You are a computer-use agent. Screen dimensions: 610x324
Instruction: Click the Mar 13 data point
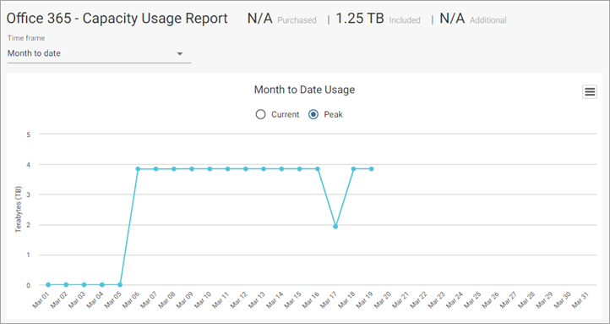(x=264, y=169)
